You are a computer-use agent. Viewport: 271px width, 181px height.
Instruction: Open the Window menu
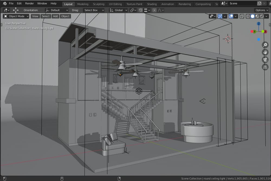[x=42, y=3]
